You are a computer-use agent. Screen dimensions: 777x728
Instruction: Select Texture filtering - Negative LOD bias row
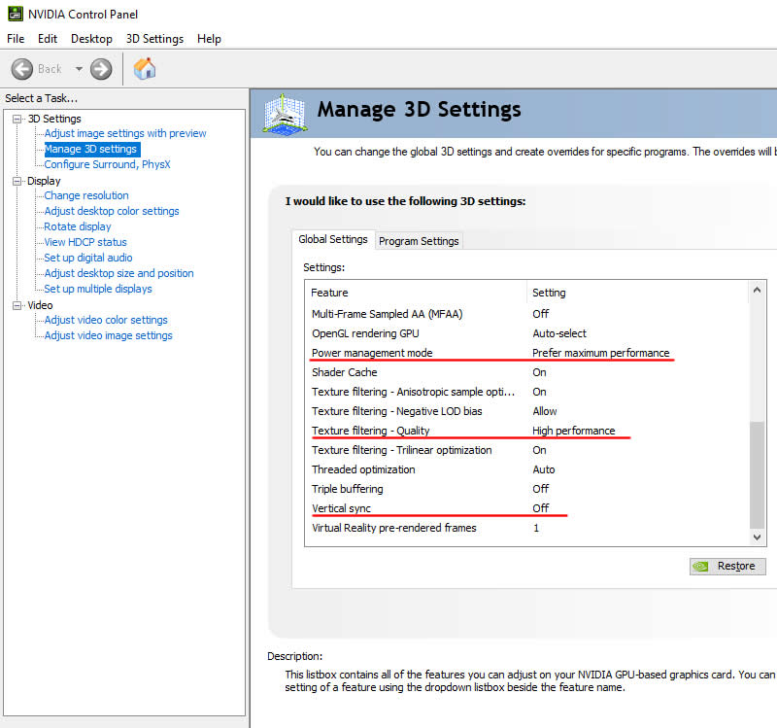pos(526,411)
